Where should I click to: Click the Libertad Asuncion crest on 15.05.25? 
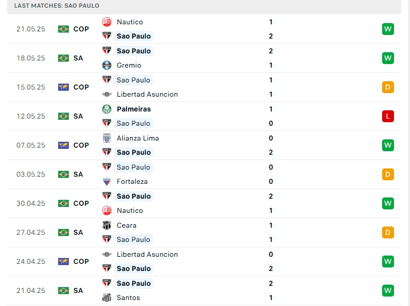point(107,94)
